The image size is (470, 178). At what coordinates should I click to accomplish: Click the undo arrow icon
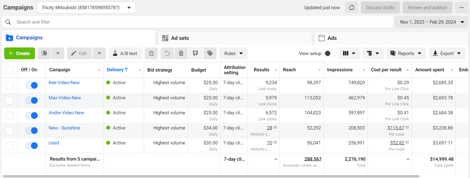click(x=167, y=53)
